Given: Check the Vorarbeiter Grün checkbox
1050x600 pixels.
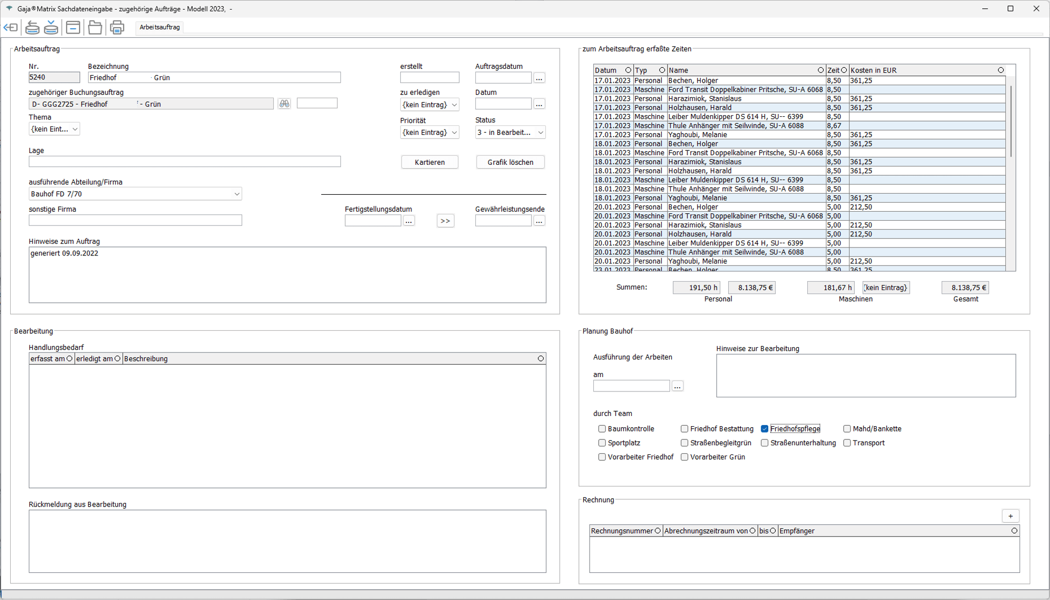Looking at the screenshot, I should pos(685,457).
